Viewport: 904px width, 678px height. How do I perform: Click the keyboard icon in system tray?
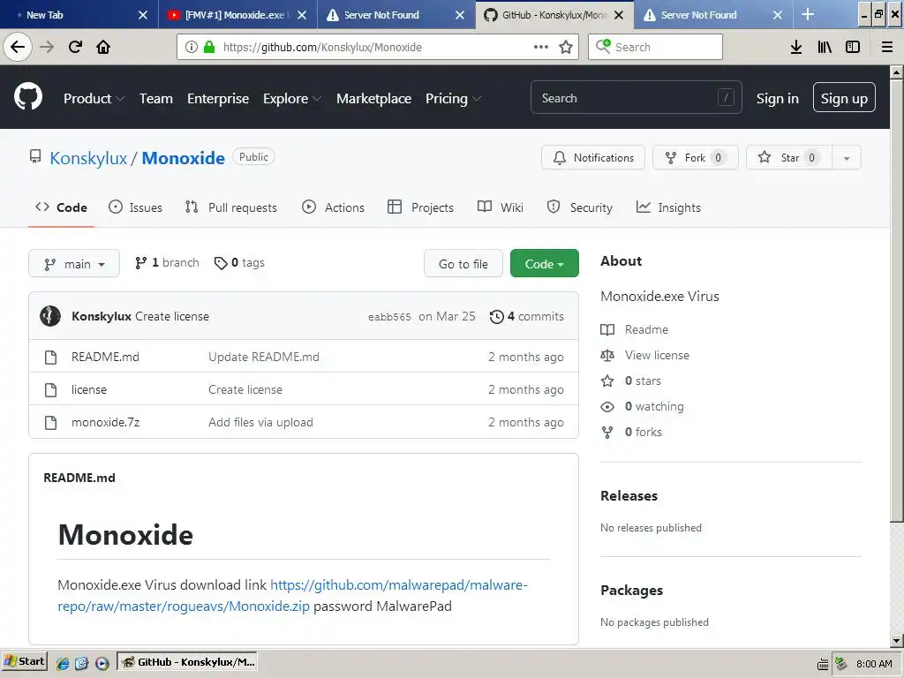[824, 664]
